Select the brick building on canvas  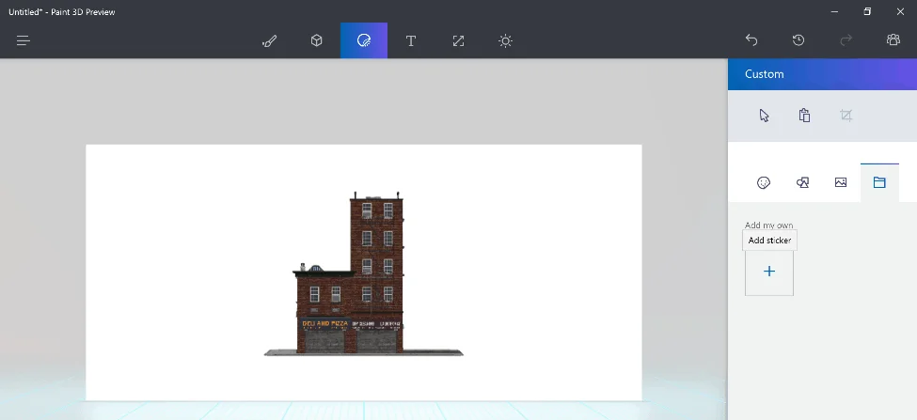tap(363, 273)
